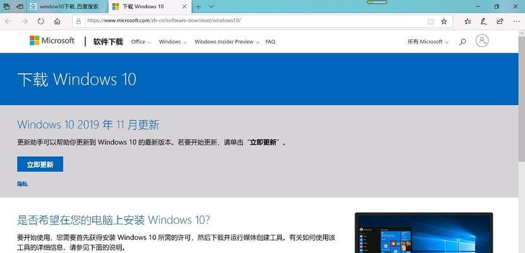Add page to favorites star icon
The height and width of the screenshot is (253, 525).
[444, 22]
